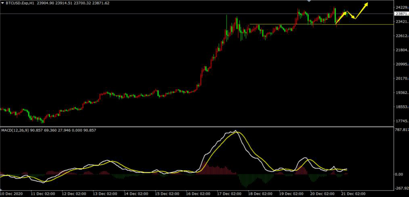Click the 20 Dec 02:00 time label
This screenshot has width=409, height=197.
click(x=322, y=194)
